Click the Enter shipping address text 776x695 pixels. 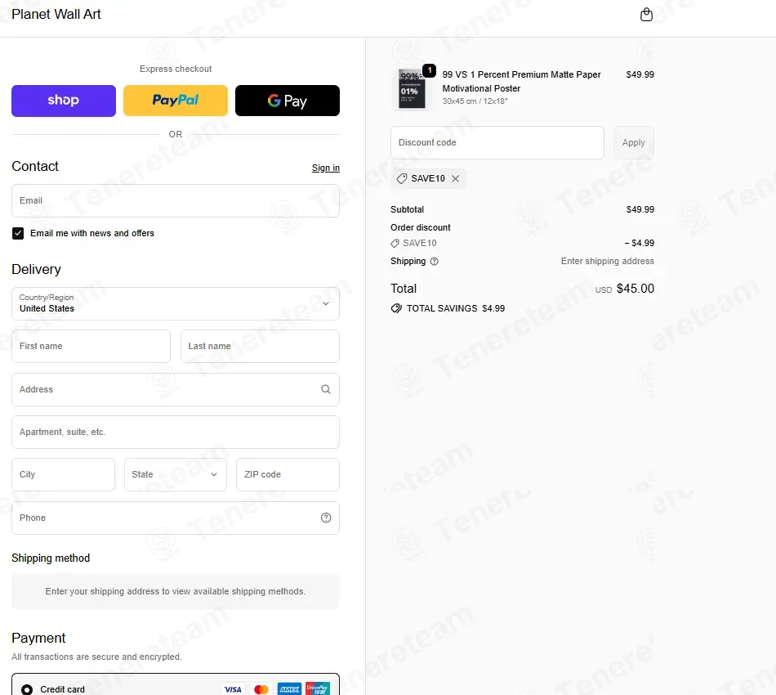click(607, 261)
